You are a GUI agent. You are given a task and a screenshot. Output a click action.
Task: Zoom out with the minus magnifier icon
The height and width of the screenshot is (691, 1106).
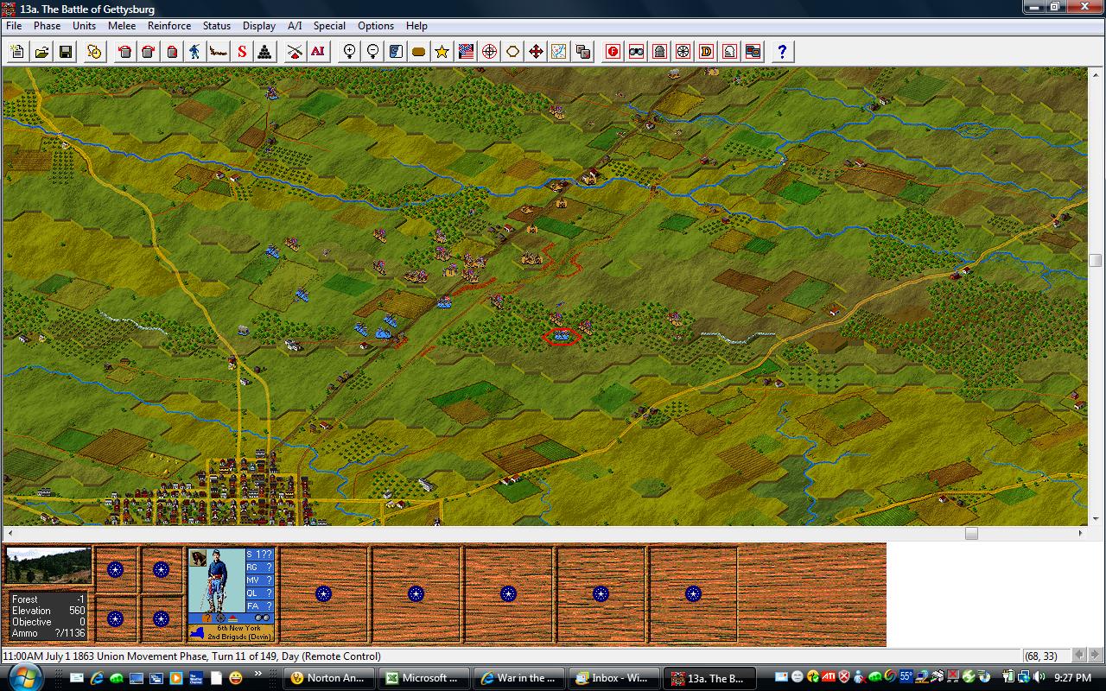[372, 52]
